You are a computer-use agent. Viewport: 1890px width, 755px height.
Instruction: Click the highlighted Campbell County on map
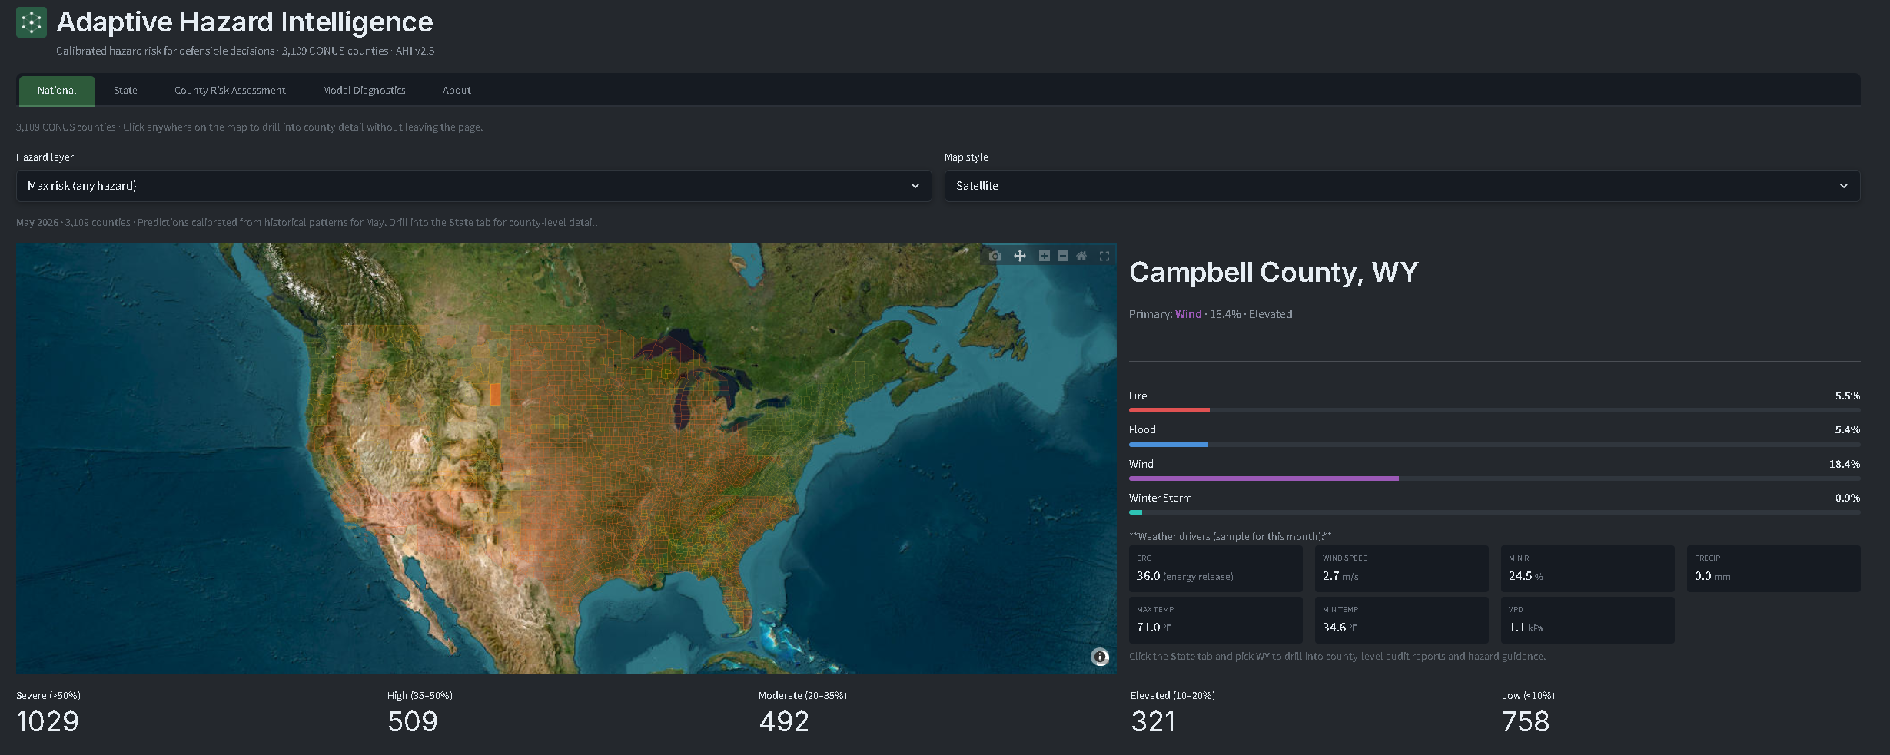pyautogui.click(x=495, y=394)
